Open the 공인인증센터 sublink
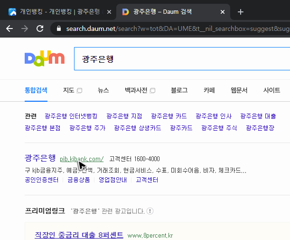Viewport: 290px width, 240px height. [x=42, y=180]
